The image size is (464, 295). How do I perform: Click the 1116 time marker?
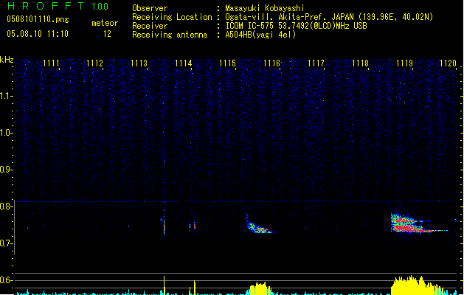pyautogui.click(x=271, y=63)
